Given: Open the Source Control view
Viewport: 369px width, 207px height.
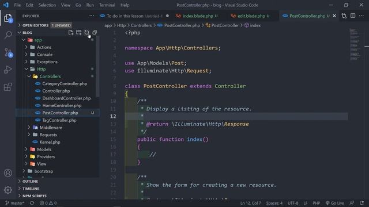Looking at the screenshot, I should (x=8, y=52).
